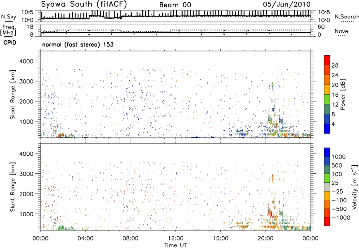Click the 08:00 time tick label
The width and height of the screenshot is (359, 248).
point(131,239)
